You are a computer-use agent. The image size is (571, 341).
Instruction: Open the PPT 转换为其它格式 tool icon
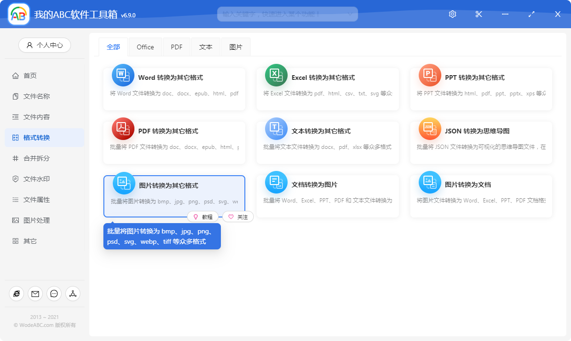point(429,75)
